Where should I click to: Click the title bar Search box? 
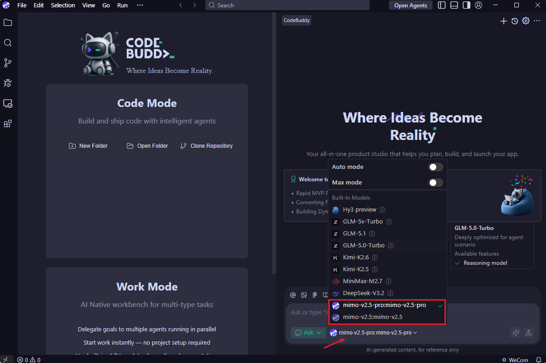(287, 5)
